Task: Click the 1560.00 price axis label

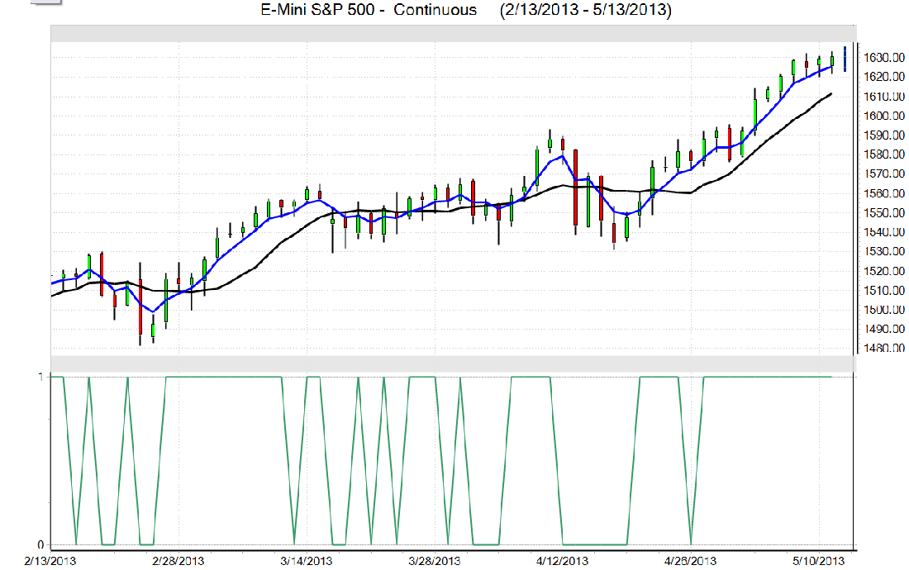Action: pyautogui.click(x=884, y=194)
